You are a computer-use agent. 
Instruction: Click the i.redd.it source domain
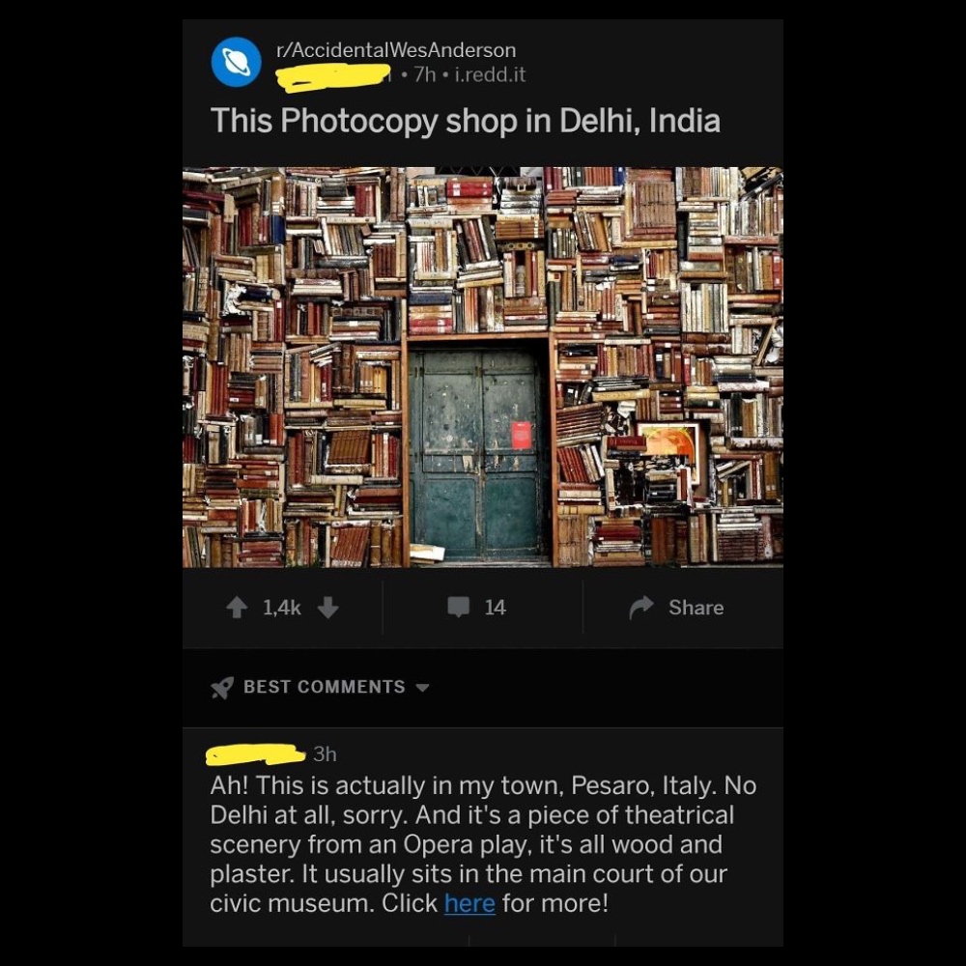click(x=490, y=74)
